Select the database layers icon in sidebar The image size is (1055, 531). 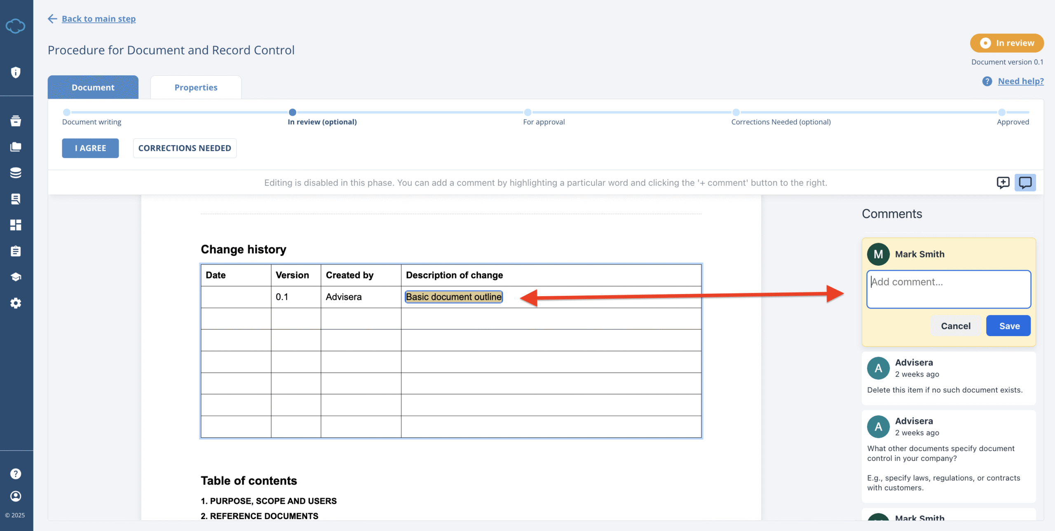click(16, 173)
